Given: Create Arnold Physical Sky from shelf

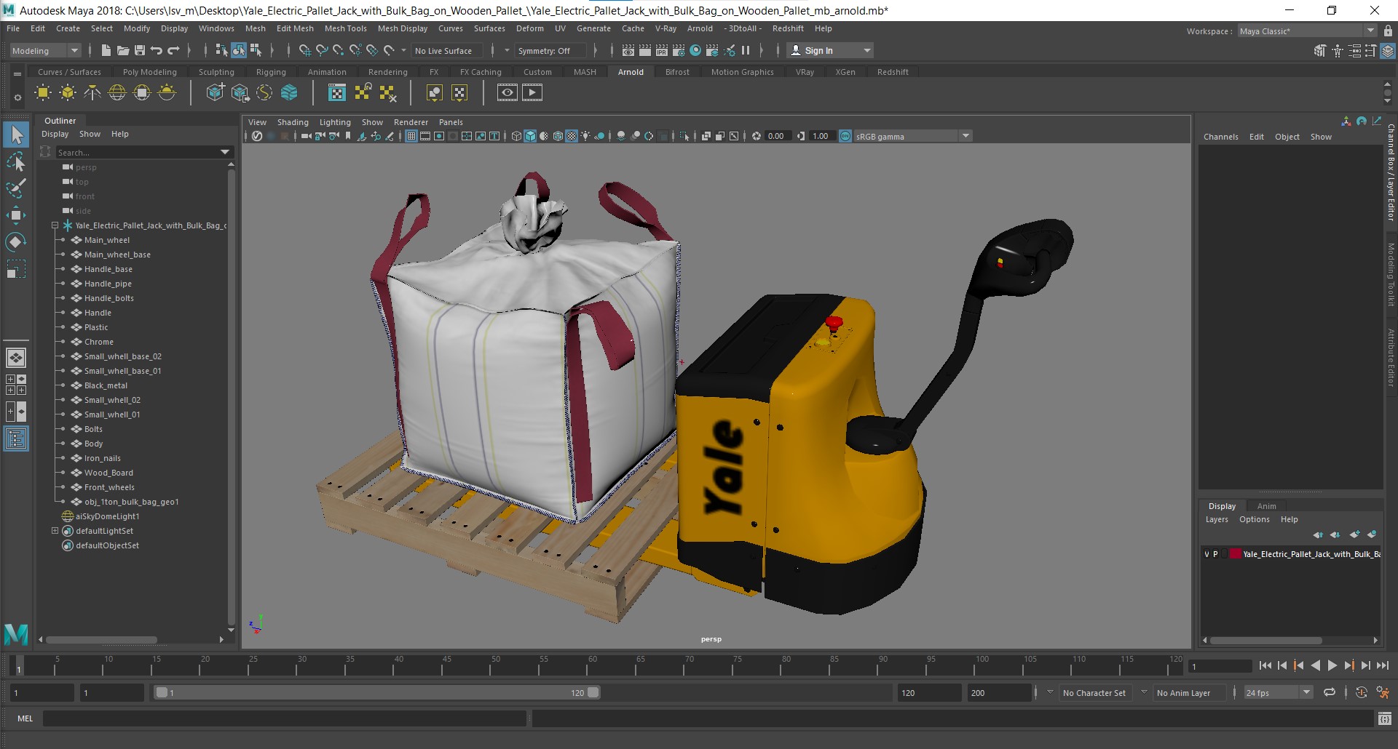Looking at the screenshot, I should coord(167,92).
